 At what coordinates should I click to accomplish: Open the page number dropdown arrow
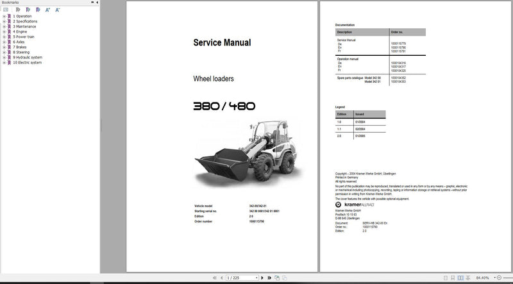tap(256, 278)
